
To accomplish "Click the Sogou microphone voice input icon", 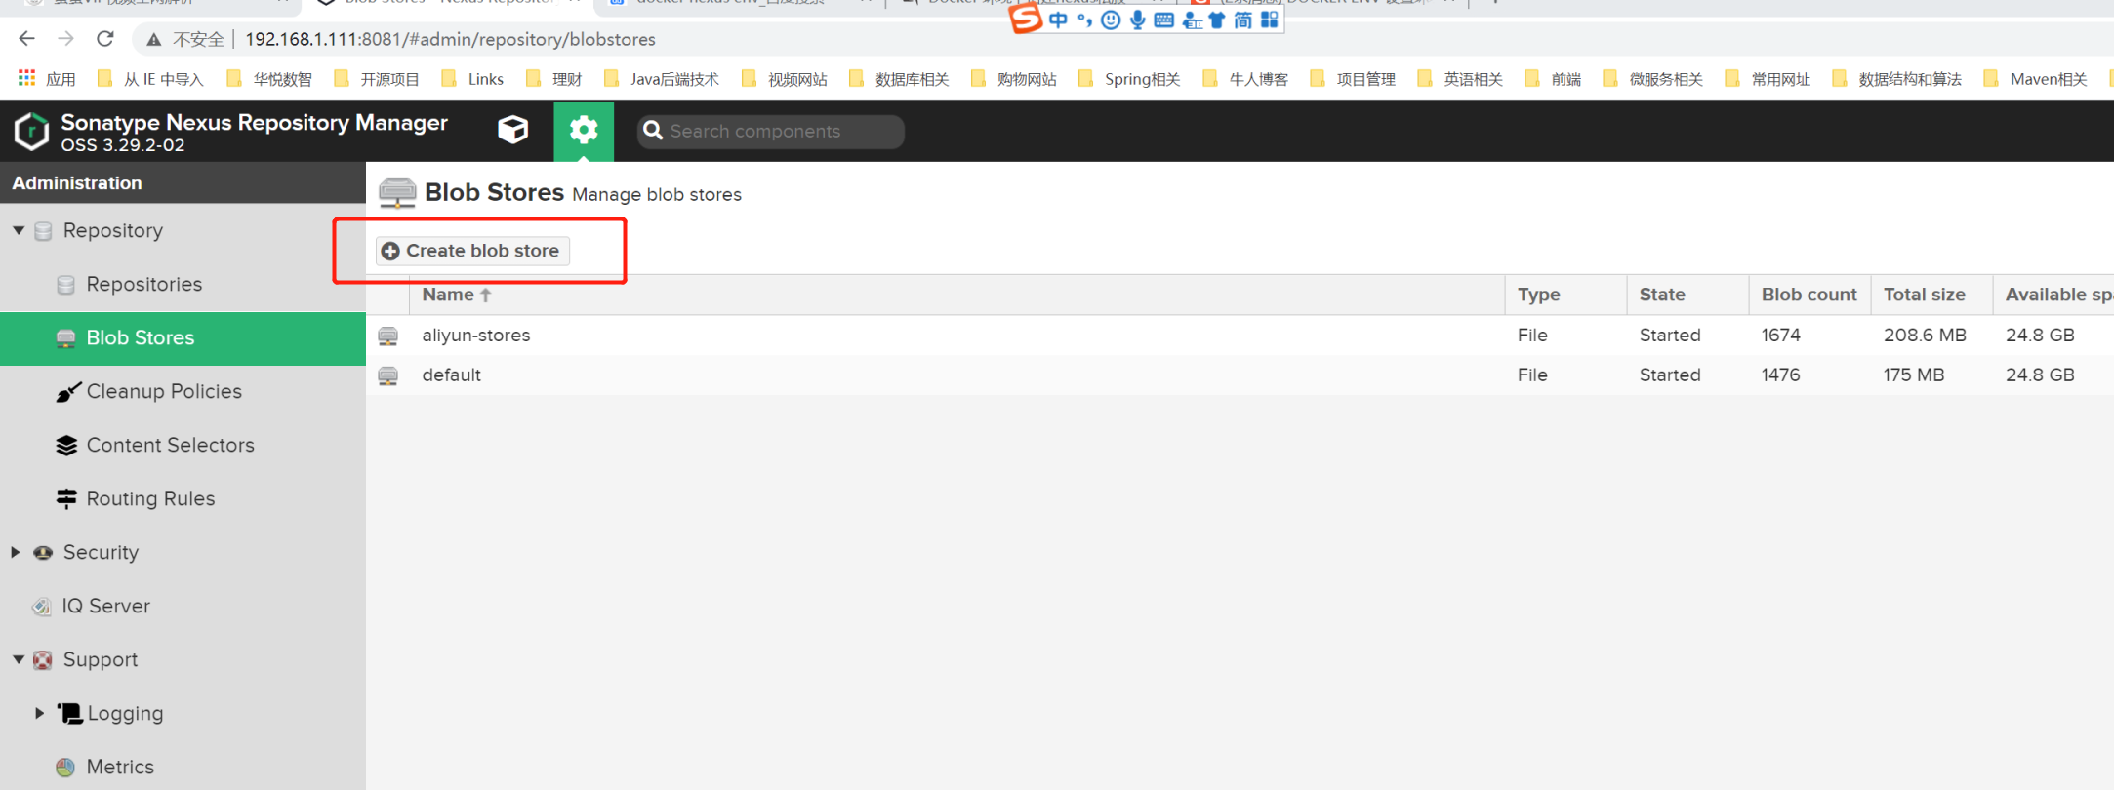I will [x=1138, y=20].
